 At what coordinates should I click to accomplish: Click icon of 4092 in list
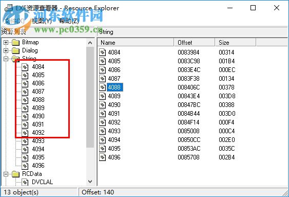[103, 122]
